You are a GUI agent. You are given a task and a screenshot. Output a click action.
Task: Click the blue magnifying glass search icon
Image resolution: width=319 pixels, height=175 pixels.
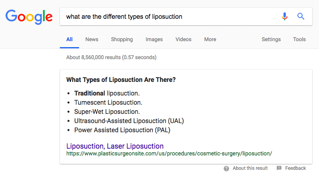[x=301, y=16]
